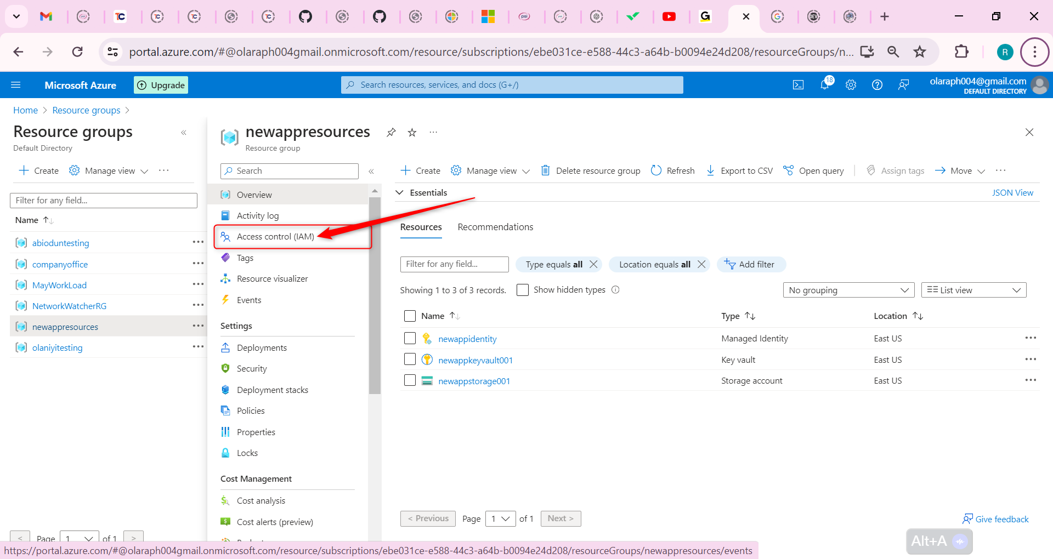This screenshot has height=559, width=1053.
Task: Open more actions for olaniyitesting group
Action: coord(198,347)
